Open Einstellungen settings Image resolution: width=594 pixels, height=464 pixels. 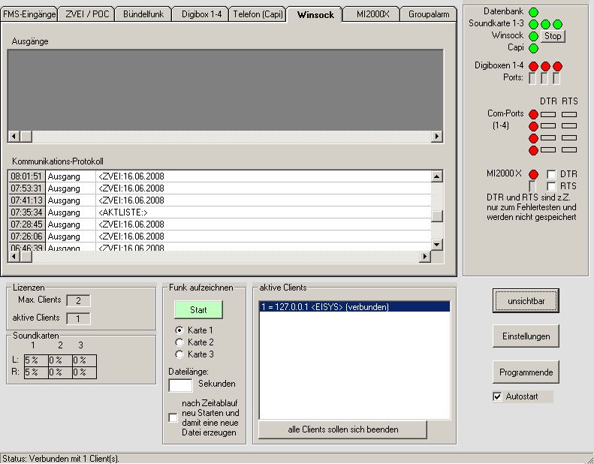coord(526,336)
